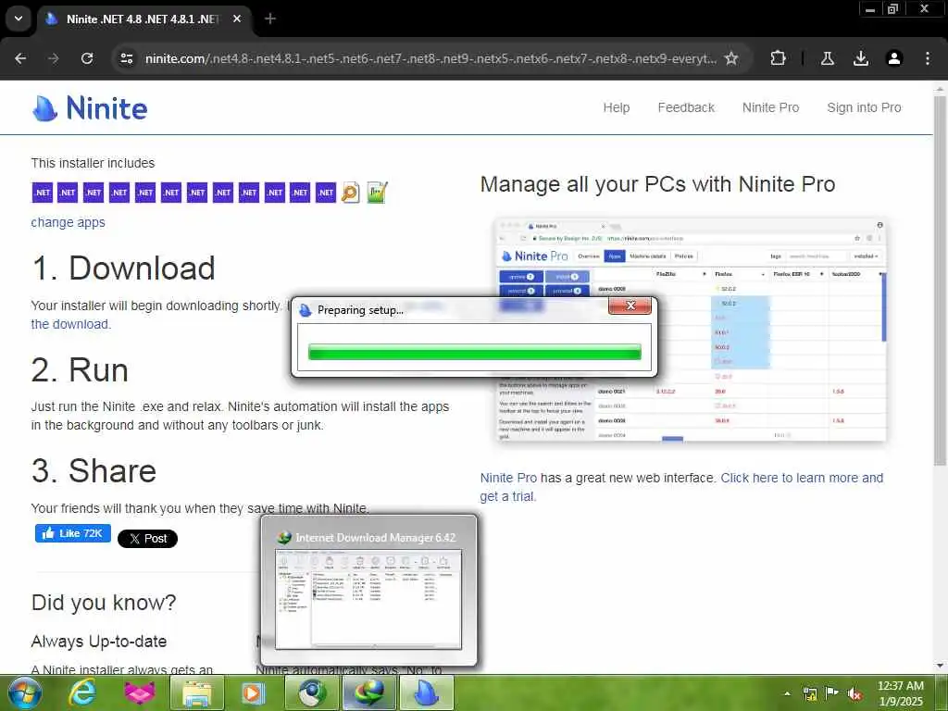Click here to learn more and get a trial

(x=681, y=487)
